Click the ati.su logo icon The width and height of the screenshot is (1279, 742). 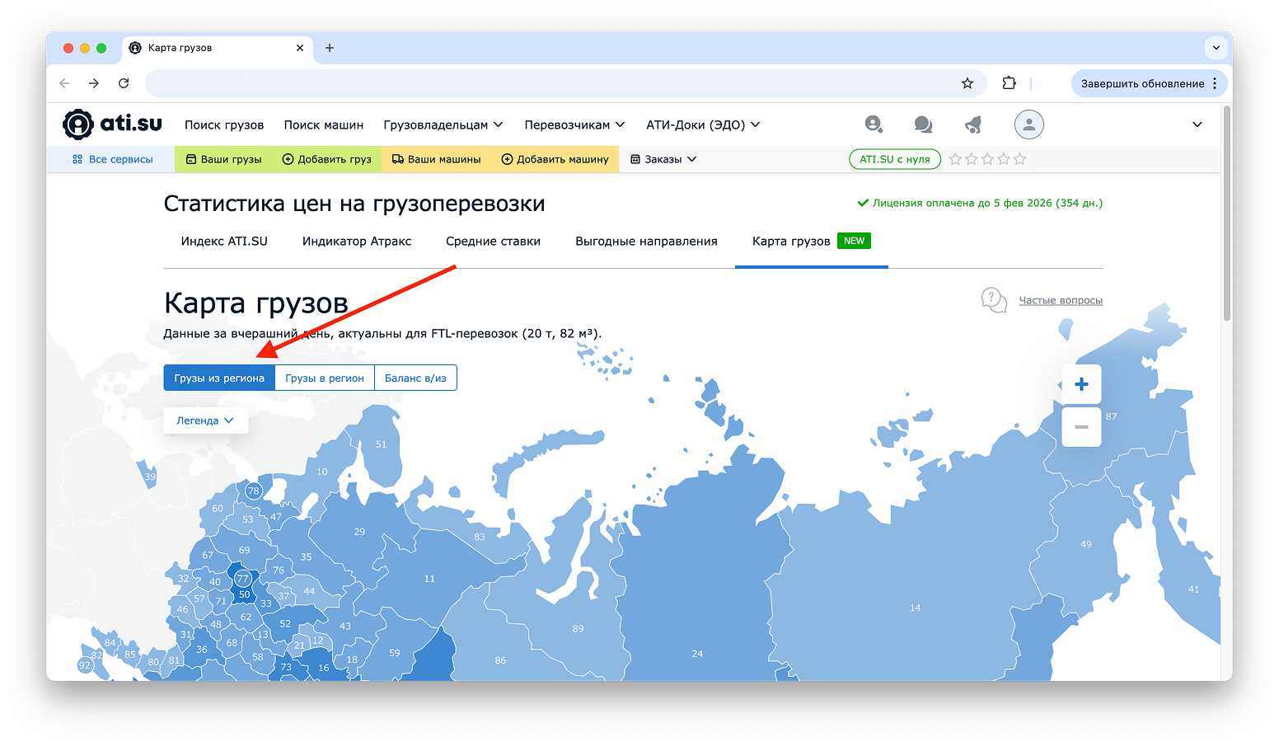[78, 124]
